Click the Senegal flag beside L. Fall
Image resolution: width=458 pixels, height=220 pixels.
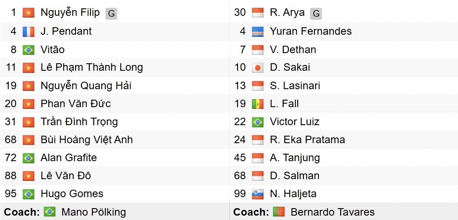tap(258, 104)
